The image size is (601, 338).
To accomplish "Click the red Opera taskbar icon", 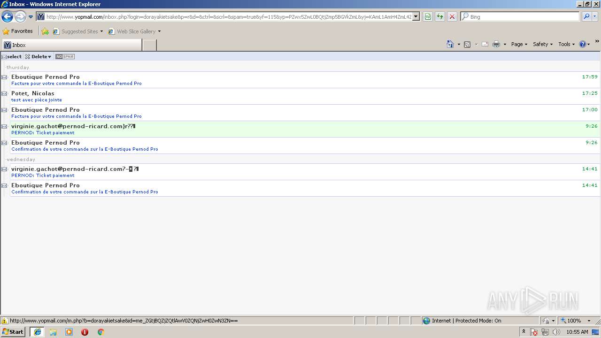I will [x=85, y=332].
